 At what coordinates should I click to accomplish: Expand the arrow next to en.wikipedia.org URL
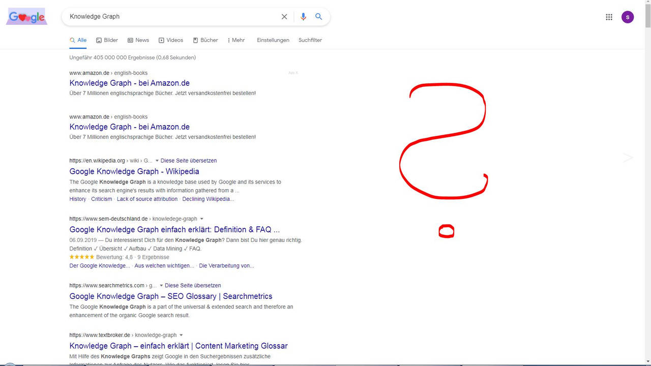point(157,161)
